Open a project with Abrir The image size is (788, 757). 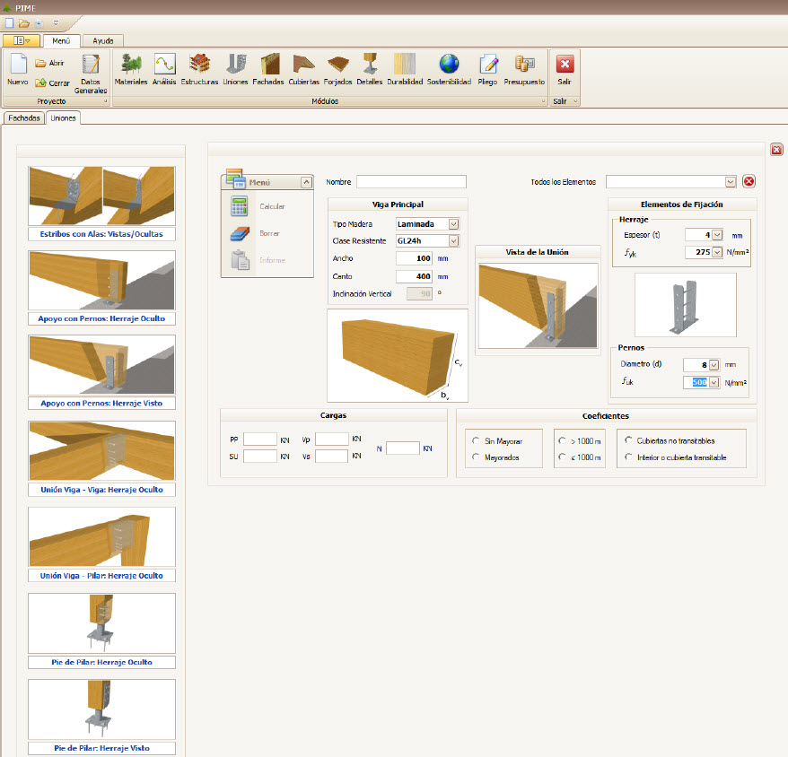(49, 64)
